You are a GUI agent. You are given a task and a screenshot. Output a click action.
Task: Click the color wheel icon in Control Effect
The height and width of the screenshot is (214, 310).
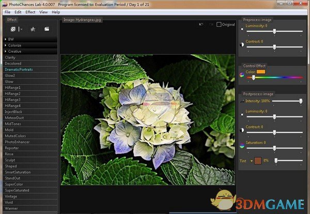pyautogui.click(x=242, y=75)
